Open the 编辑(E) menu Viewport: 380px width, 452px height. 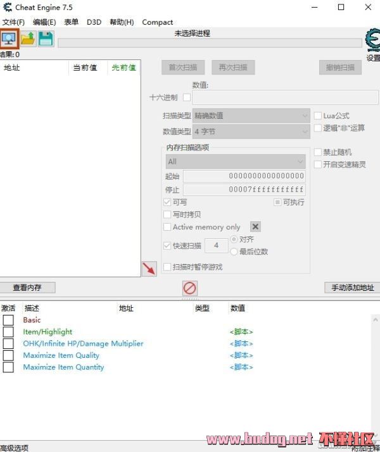44,22
